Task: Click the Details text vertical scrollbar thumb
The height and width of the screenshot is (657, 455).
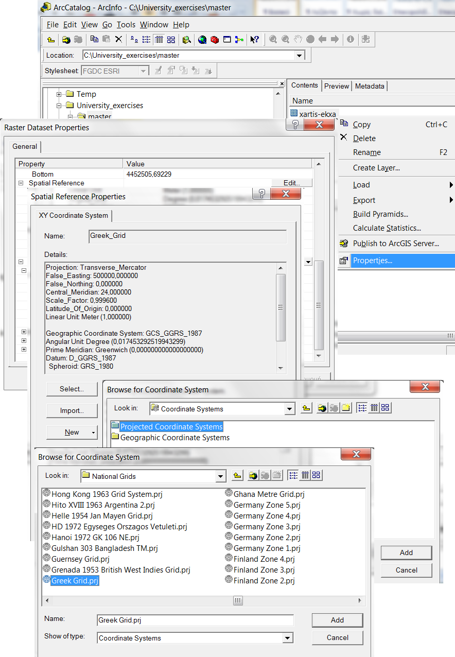Action: coord(281,307)
